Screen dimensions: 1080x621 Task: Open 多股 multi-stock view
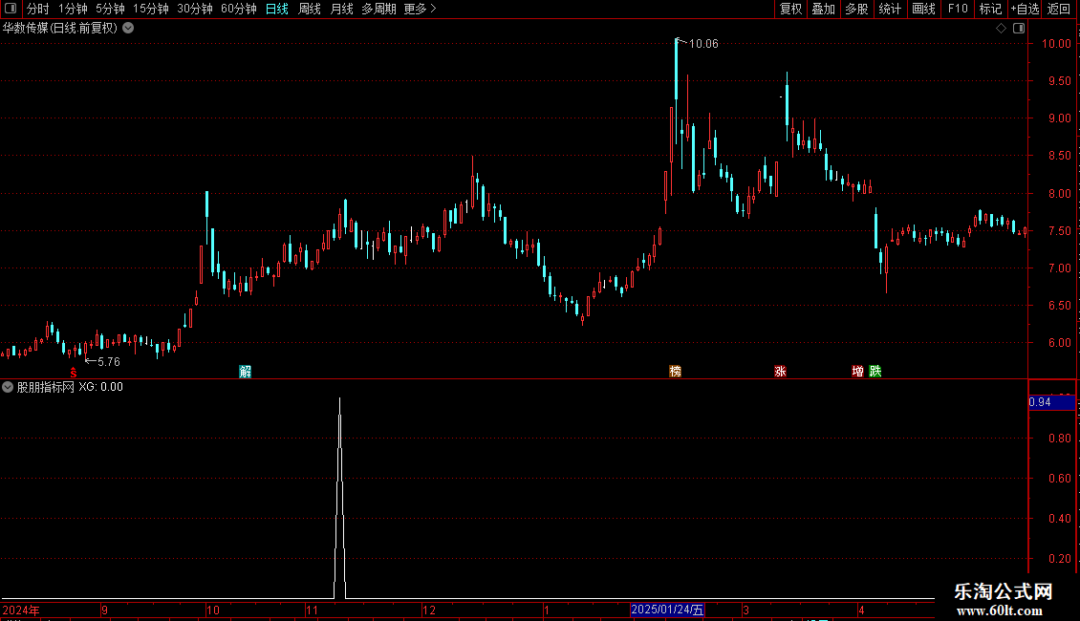[856, 9]
